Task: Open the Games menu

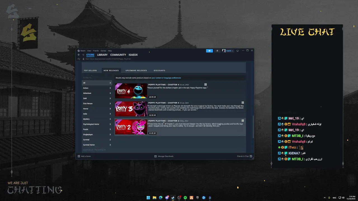Action: point(103,51)
